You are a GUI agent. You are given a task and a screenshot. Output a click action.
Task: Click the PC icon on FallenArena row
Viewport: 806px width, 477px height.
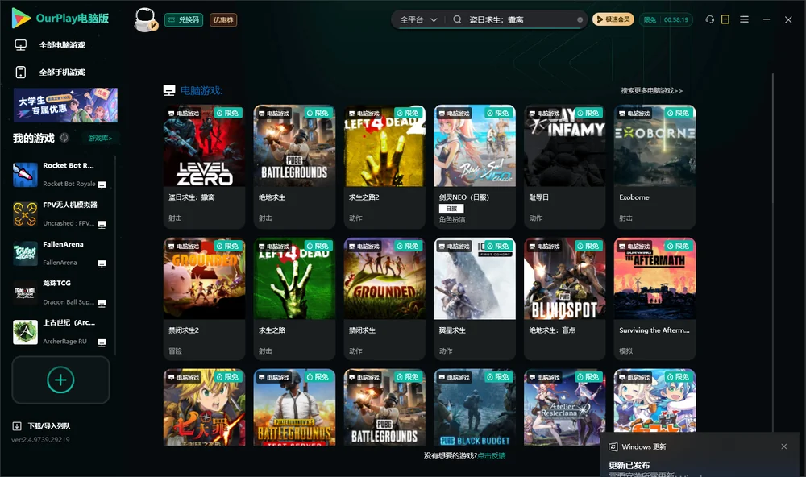click(x=102, y=264)
